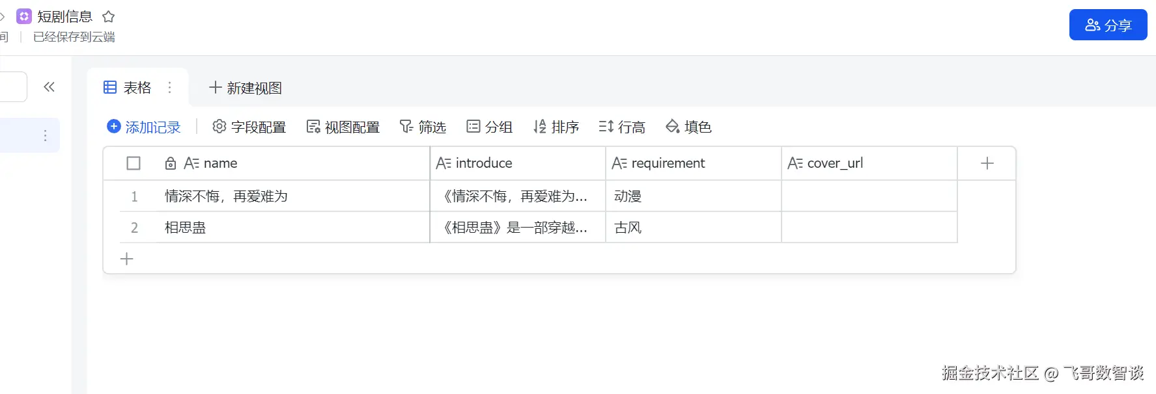Select the requirement column header

coord(694,163)
